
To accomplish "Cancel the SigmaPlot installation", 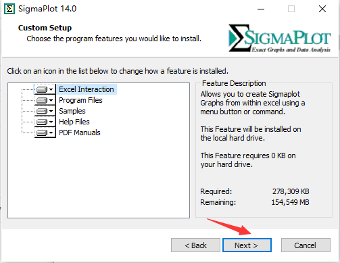I will pyautogui.click(x=306, y=245).
